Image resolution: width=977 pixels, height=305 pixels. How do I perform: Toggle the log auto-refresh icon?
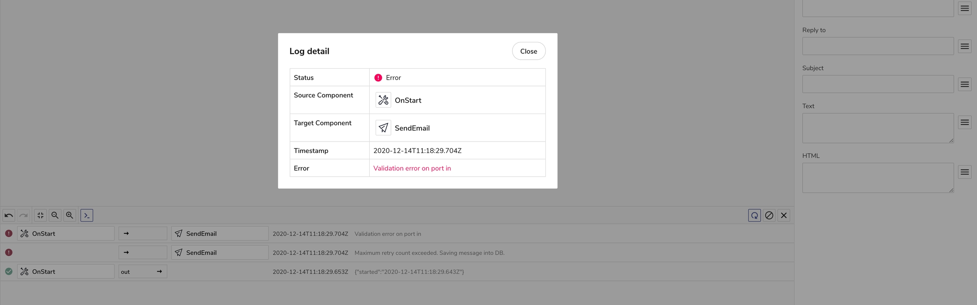tap(754, 215)
